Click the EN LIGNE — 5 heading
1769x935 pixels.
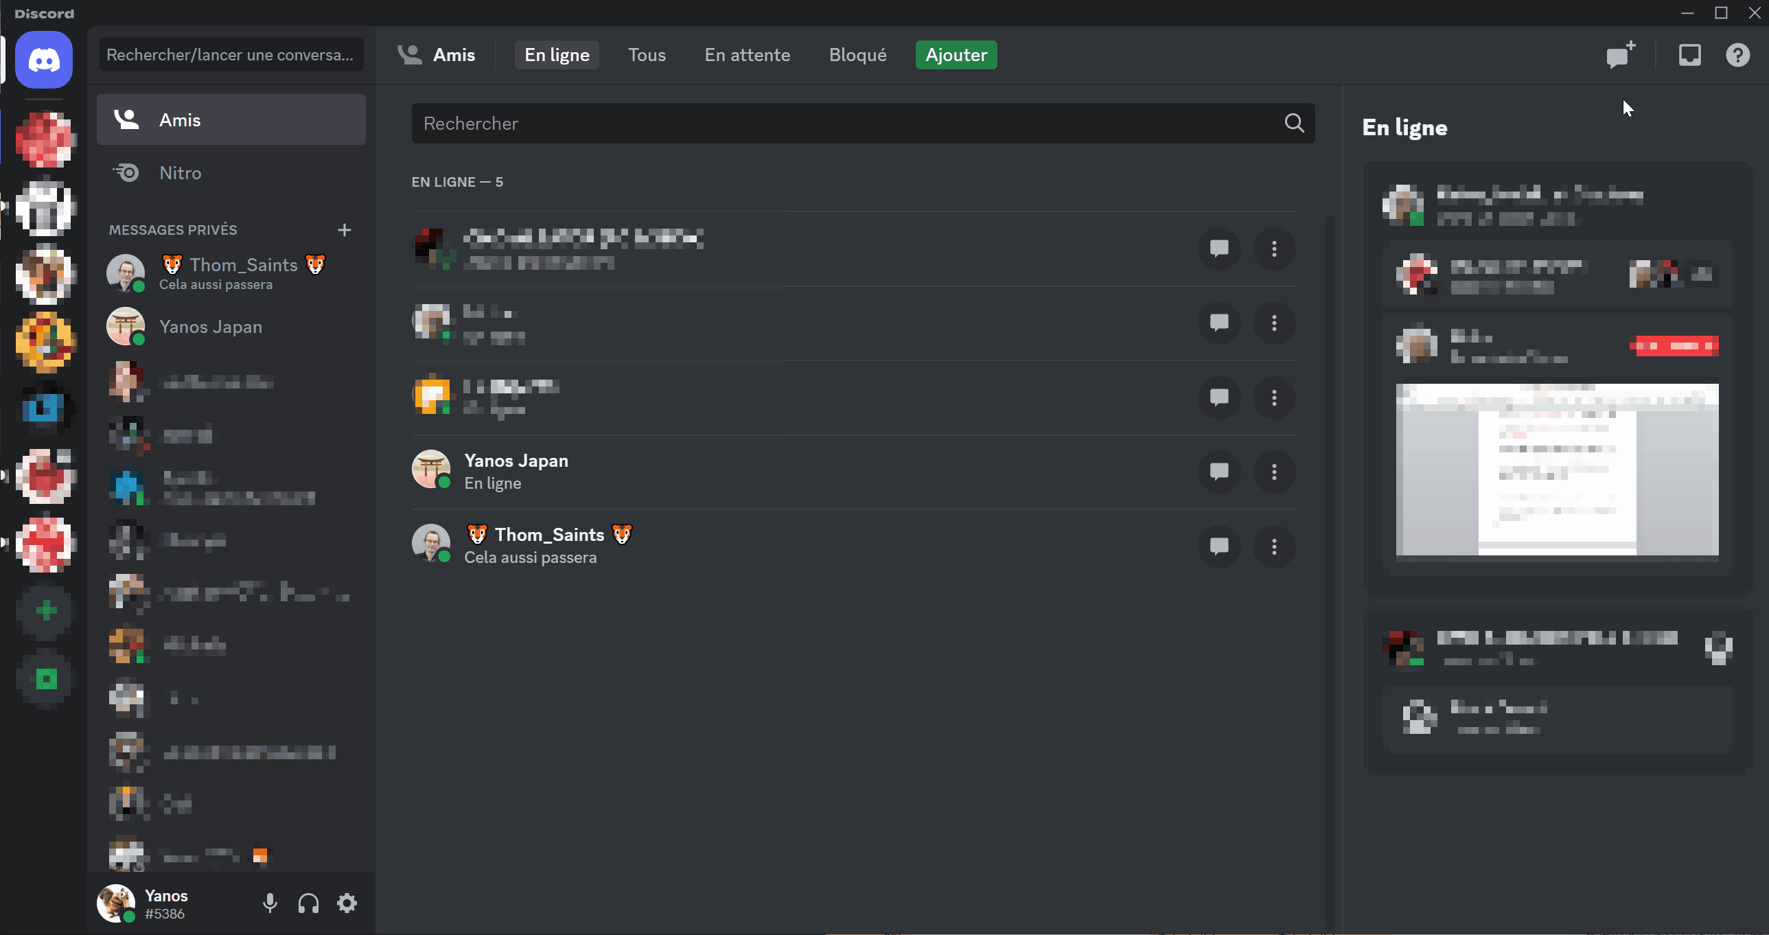[x=457, y=182]
